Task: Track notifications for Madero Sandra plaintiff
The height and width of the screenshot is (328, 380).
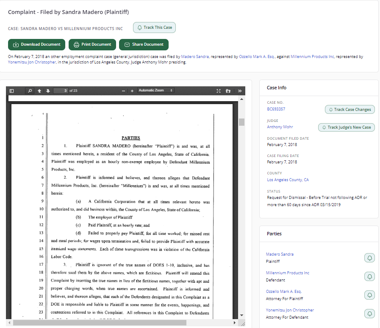Action: click(x=369, y=258)
